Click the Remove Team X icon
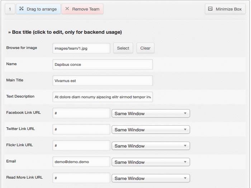This screenshot has height=188, width=251. 67,9
